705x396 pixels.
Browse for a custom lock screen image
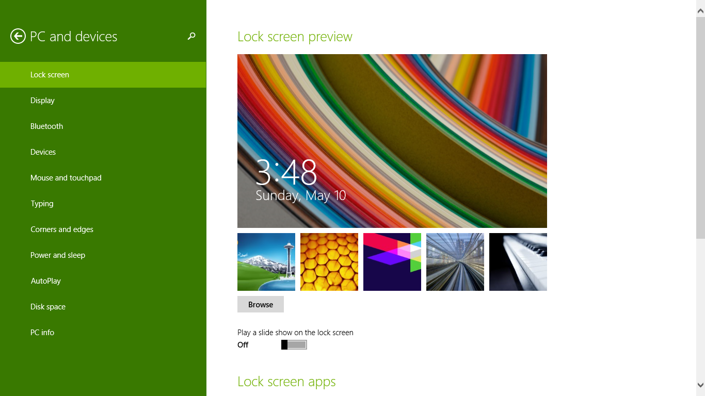pos(260,304)
